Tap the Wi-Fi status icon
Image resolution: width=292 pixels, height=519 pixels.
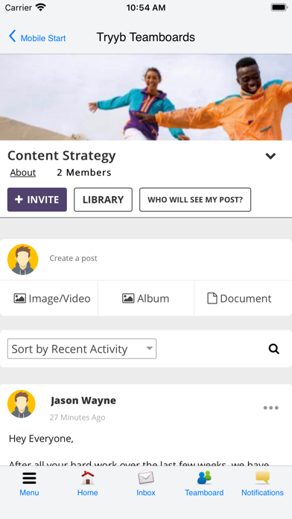click(41, 7)
